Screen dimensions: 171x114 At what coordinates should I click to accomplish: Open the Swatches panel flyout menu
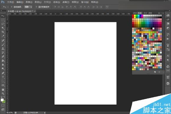coord(163,13)
